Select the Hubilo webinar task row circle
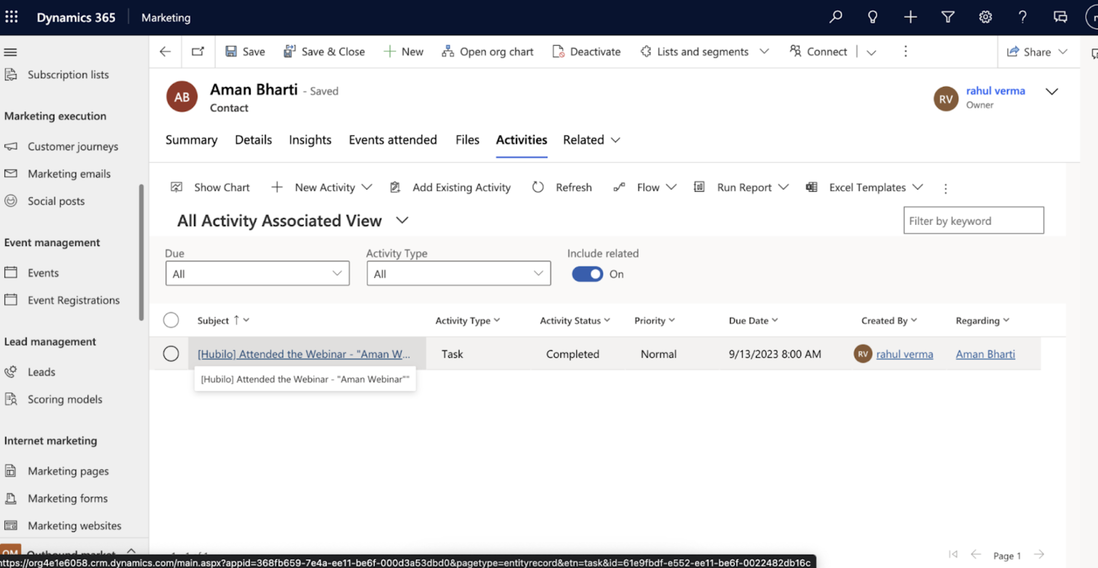 (x=171, y=354)
